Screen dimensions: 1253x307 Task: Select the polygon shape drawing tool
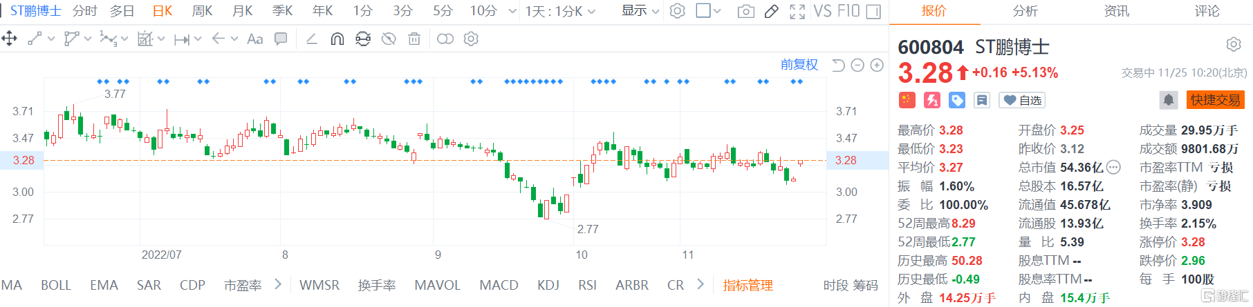[71, 39]
